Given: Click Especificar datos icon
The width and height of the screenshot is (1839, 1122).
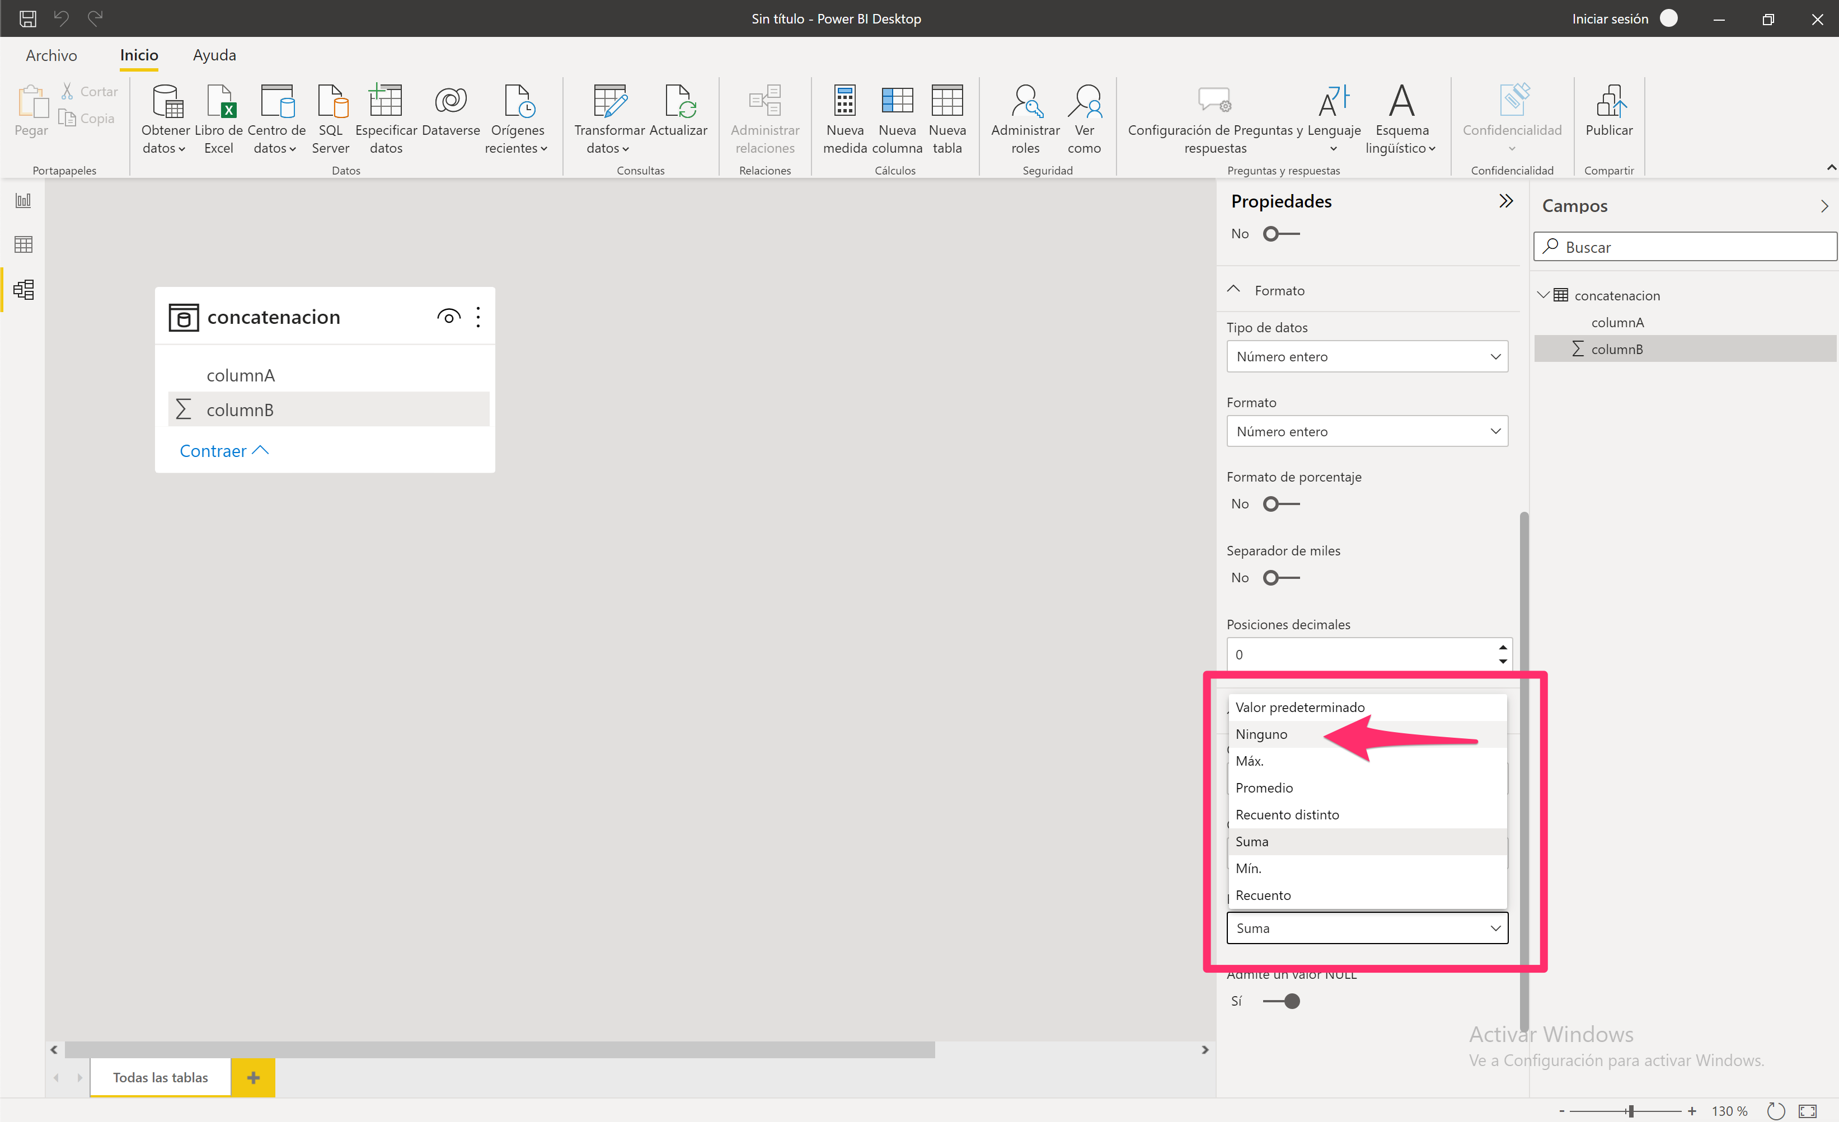Looking at the screenshot, I should click(x=386, y=118).
